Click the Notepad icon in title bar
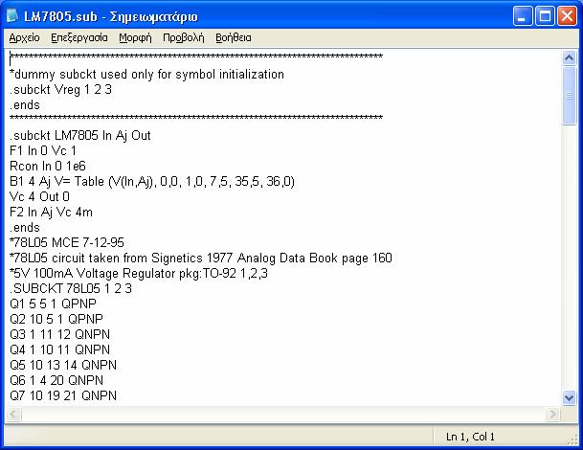 point(12,16)
